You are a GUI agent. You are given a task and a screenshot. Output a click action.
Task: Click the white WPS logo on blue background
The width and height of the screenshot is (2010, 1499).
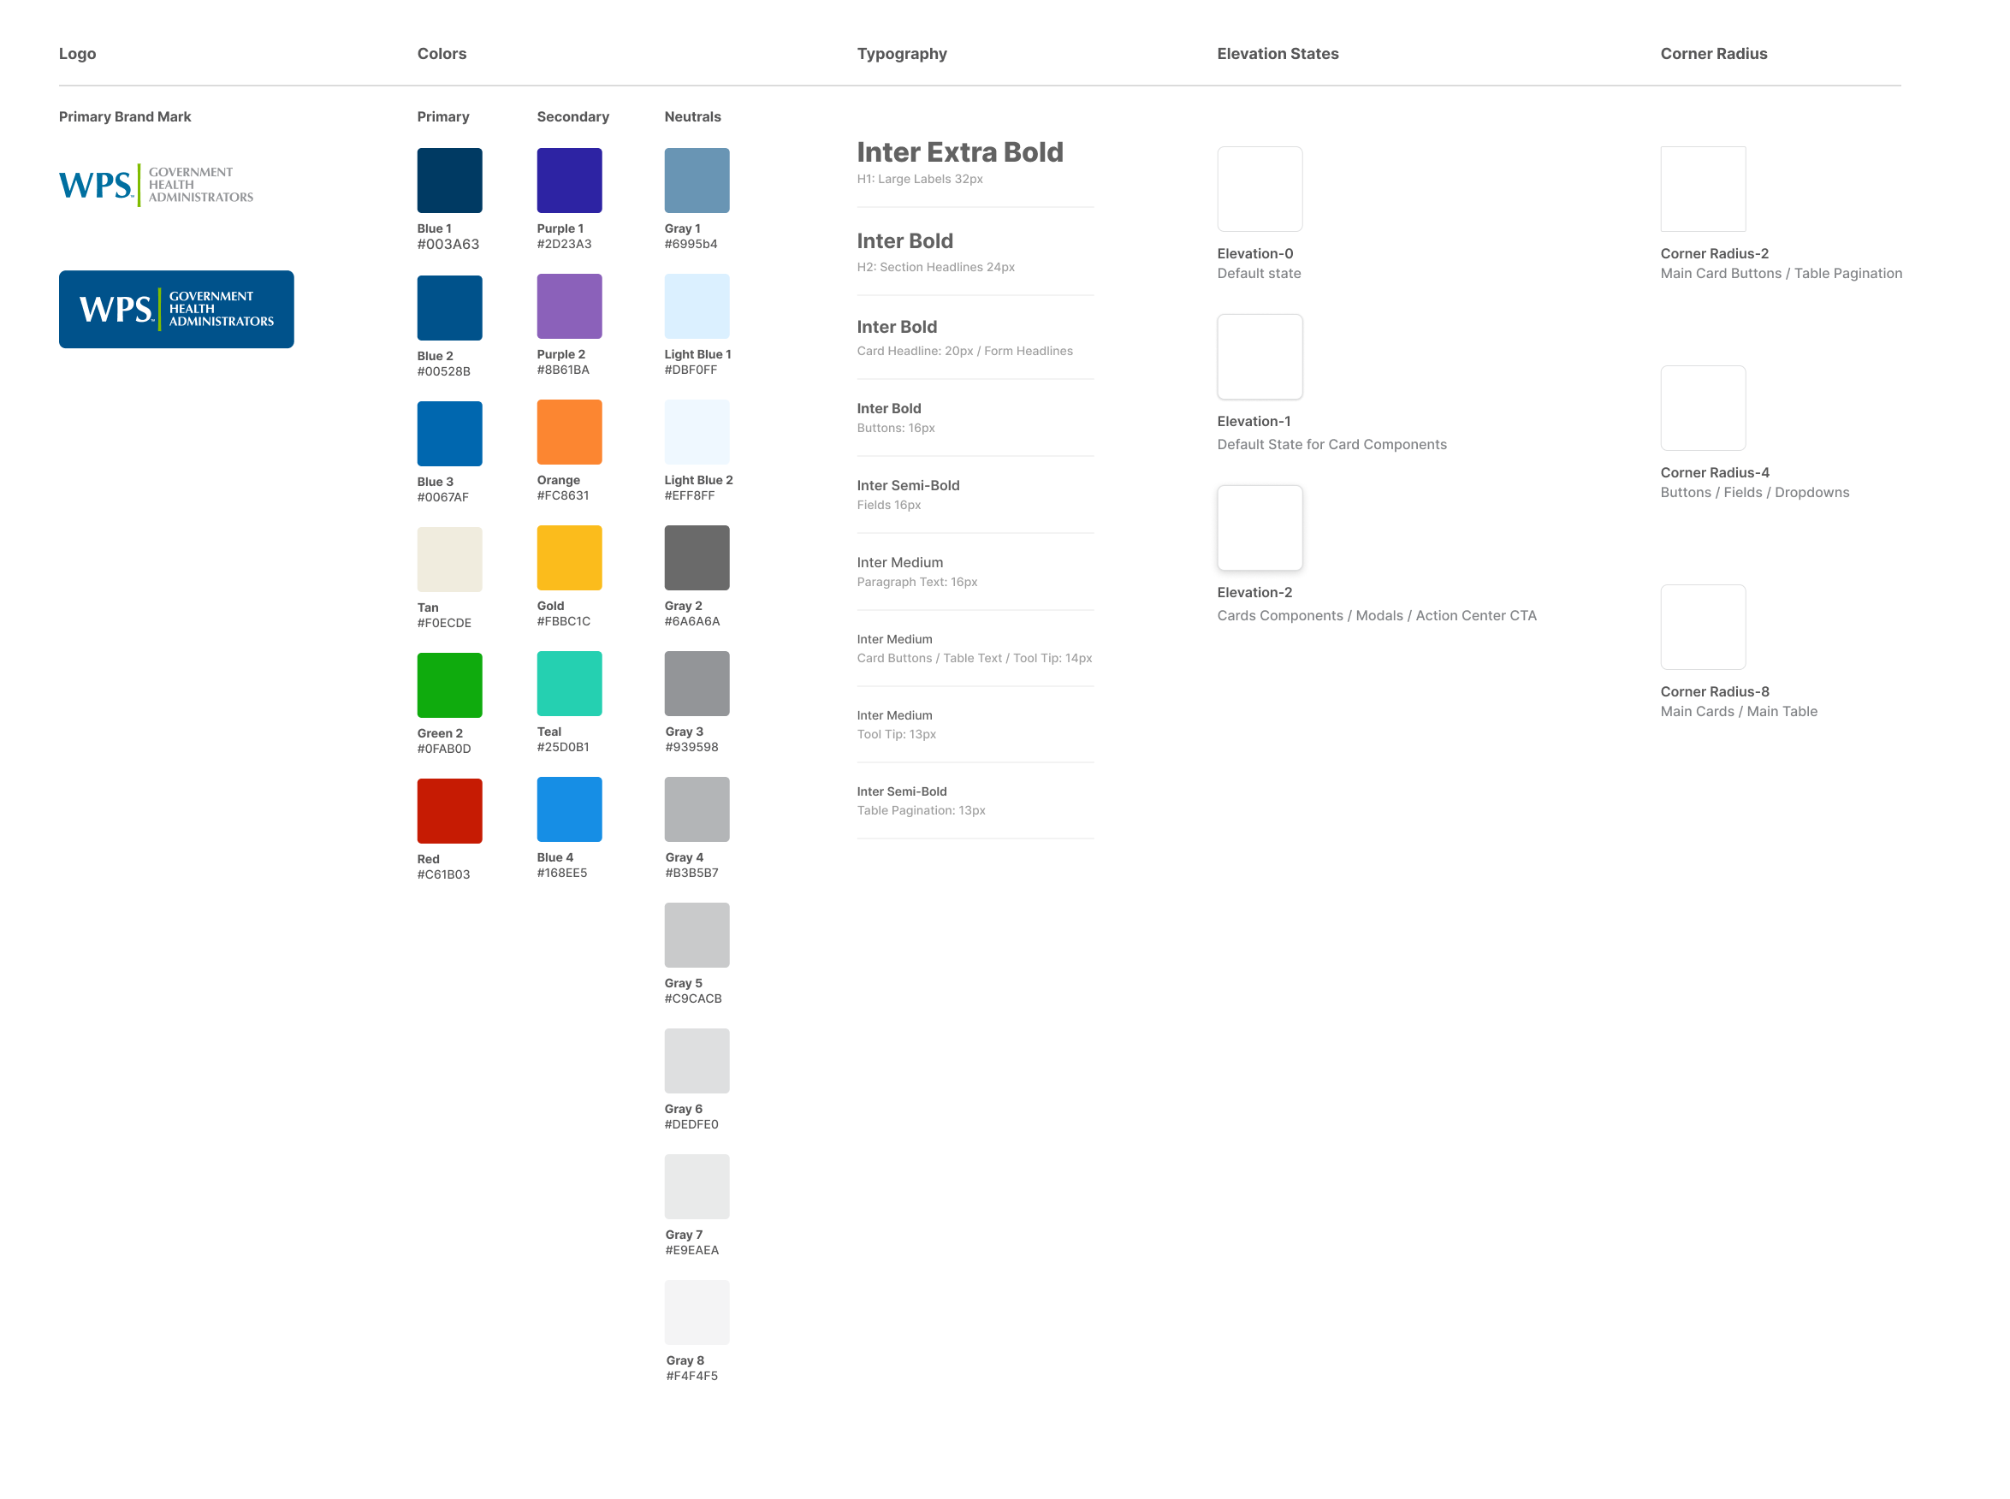click(x=176, y=310)
